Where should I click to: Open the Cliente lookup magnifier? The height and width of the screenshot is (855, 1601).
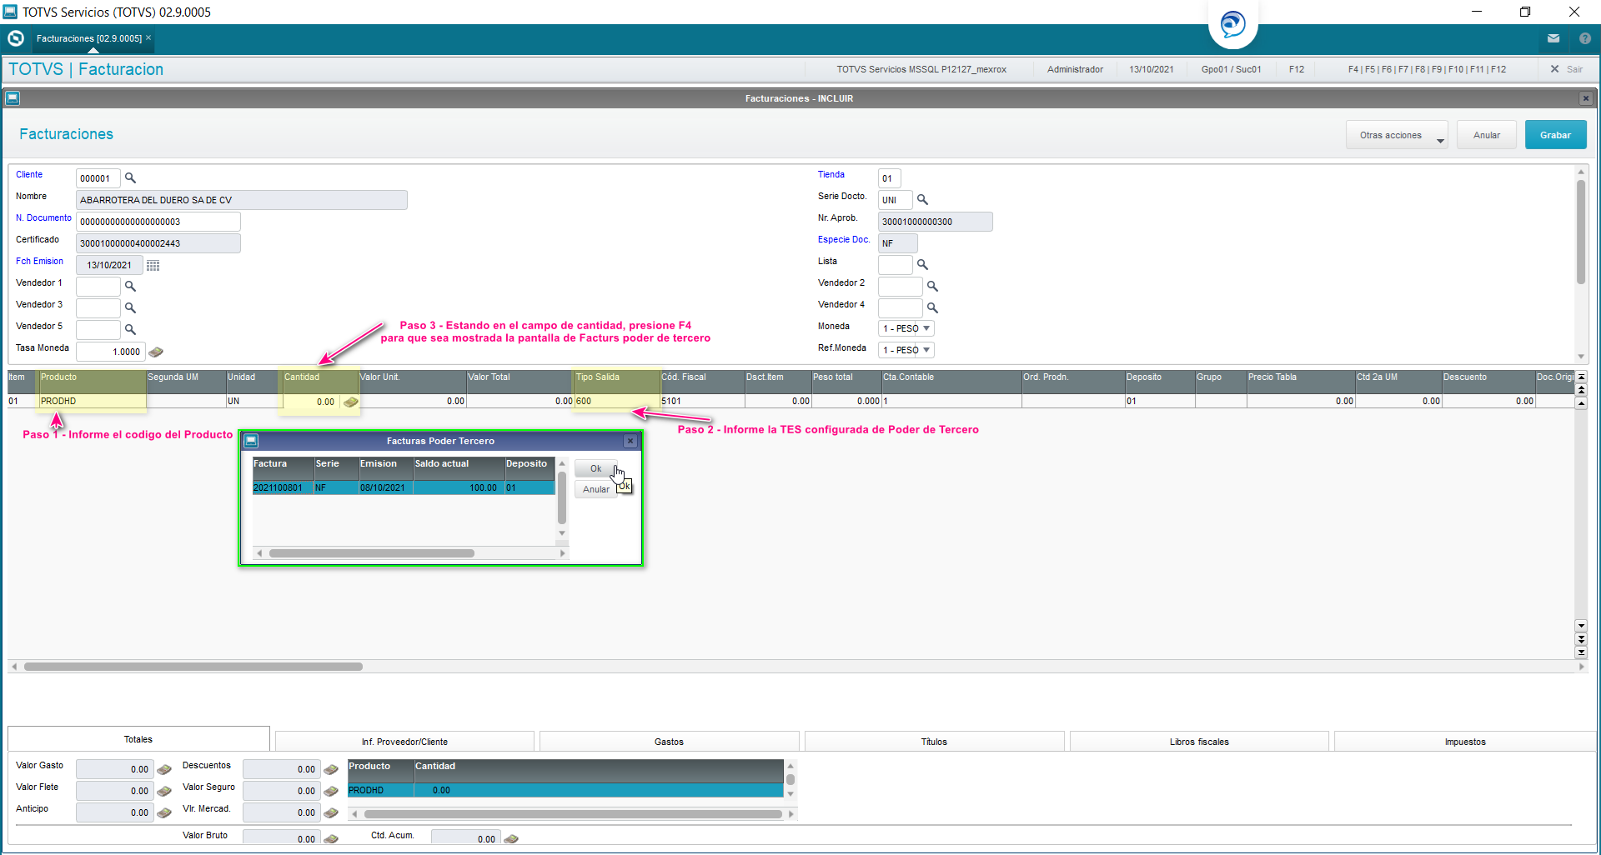pyautogui.click(x=130, y=178)
